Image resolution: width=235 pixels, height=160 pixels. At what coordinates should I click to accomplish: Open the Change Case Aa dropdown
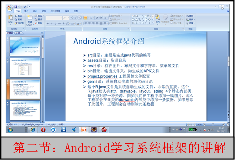pos(73,24)
